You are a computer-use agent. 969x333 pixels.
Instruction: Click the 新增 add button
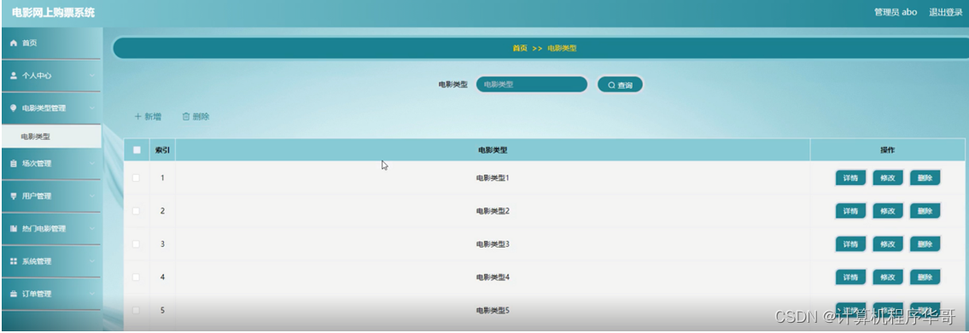(x=148, y=117)
